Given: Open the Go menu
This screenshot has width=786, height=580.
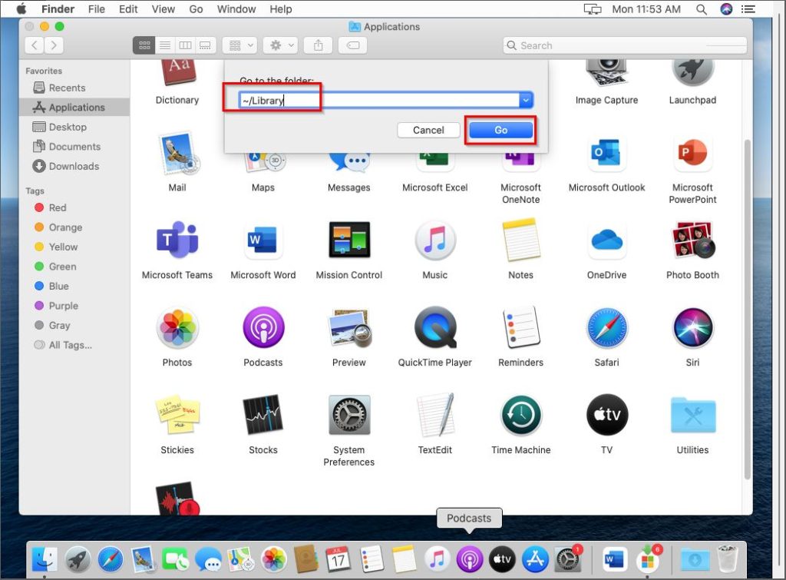Looking at the screenshot, I should [196, 9].
